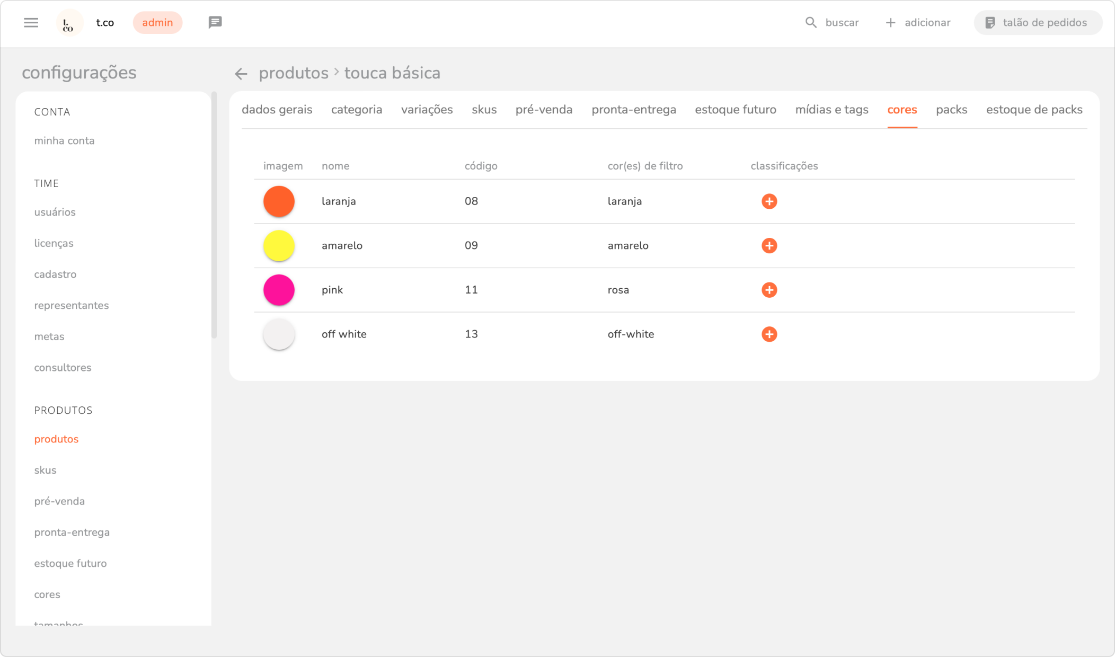Click the t.co logo avatar
This screenshot has width=1115, height=657.
[x=69, y=23]
